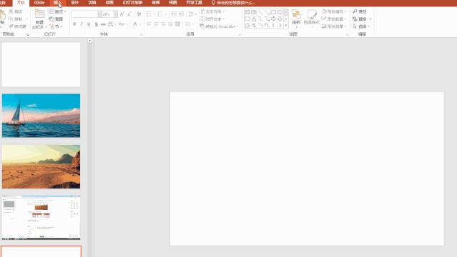Image resolution: width=457 pixels, height=257 pixels.
Task: Click Convert to SmartArt button
Action: (219, 26)
